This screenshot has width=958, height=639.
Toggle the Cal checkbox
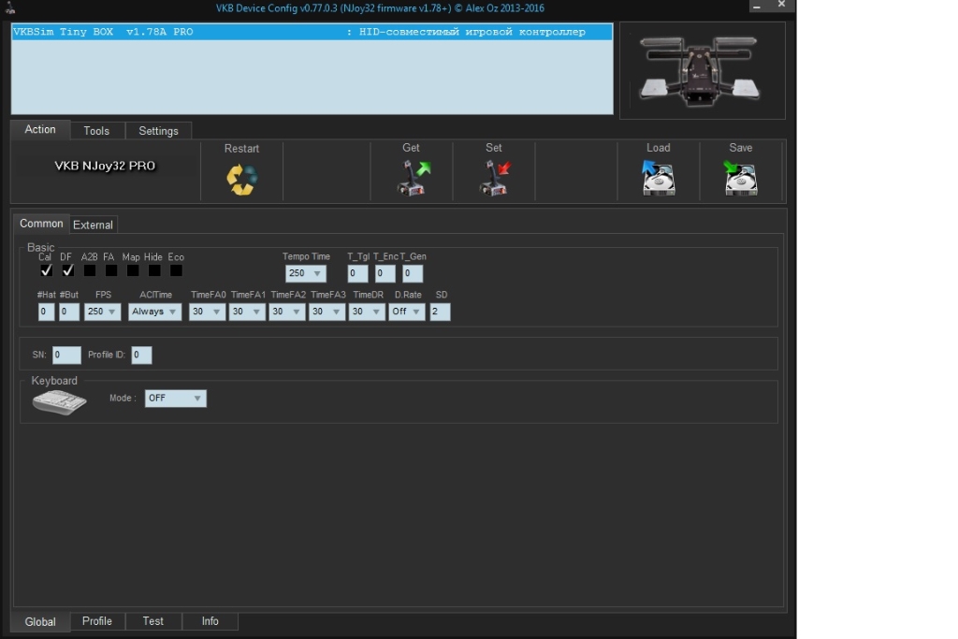coord(46,270)
